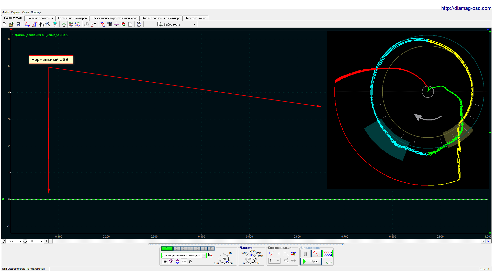Click the table grid icon

(109, 24)
